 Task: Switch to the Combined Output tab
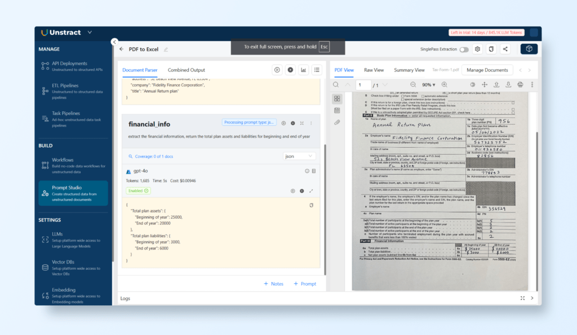(x=186, y=70)
